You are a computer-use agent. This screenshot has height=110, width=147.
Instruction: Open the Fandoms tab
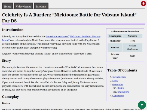(x=41, y=6)
